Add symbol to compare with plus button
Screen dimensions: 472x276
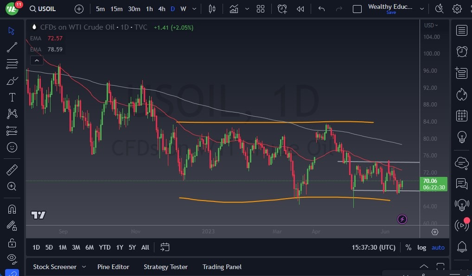click(79, 9)
